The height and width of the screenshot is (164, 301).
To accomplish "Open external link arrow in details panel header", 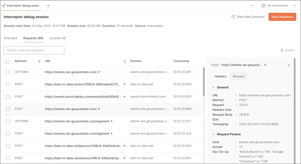I will (x=265, y=65).
